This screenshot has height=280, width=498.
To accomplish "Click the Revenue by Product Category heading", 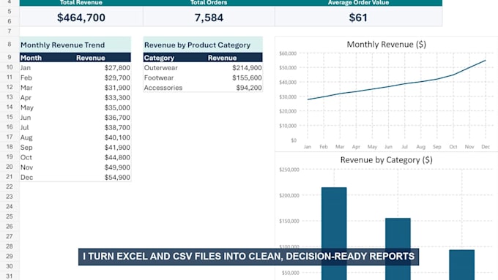I will pos(197,45).
